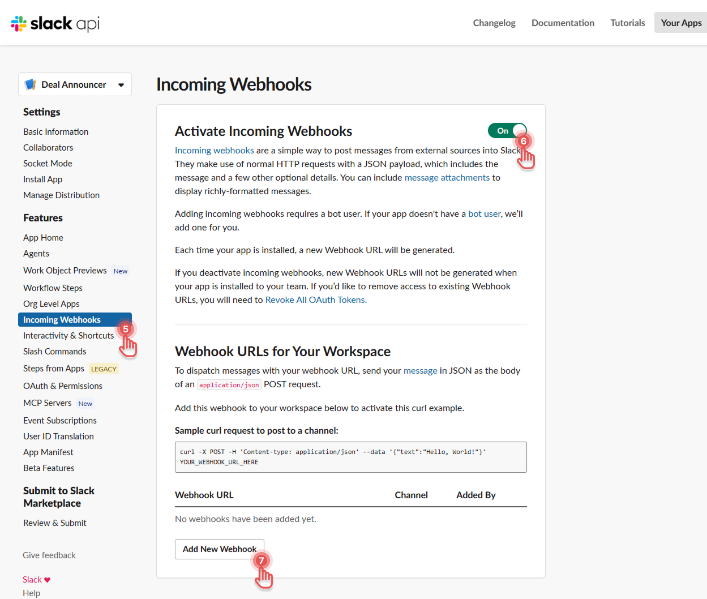Open Slash Commands
This screenshot has width=707, height=599.
point(54,351)
